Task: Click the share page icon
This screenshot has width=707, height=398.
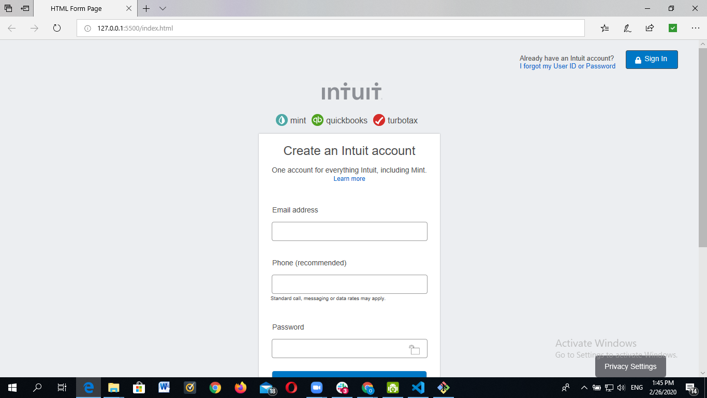Action: (650, 28)
